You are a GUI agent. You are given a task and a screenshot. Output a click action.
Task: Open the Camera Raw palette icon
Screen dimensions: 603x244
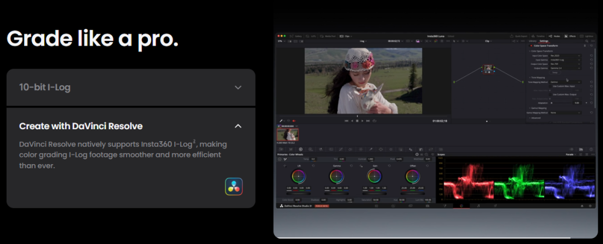click(281, 150)
